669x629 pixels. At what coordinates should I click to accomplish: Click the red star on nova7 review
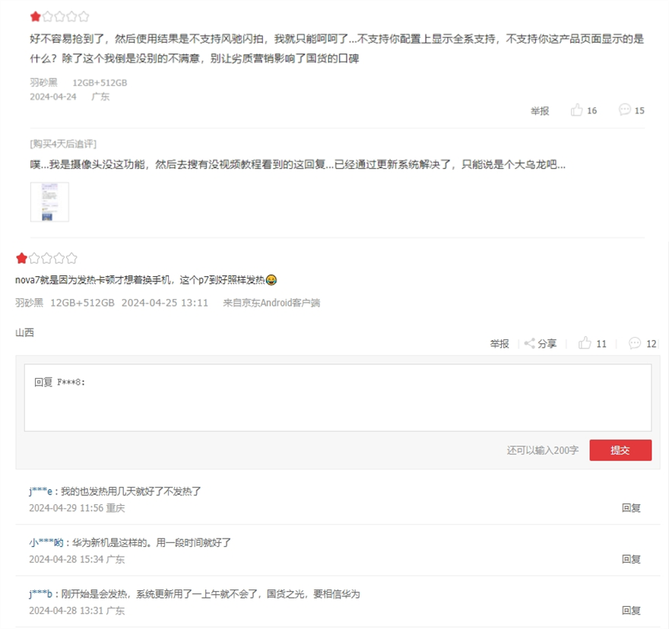[x=21, y=258]
